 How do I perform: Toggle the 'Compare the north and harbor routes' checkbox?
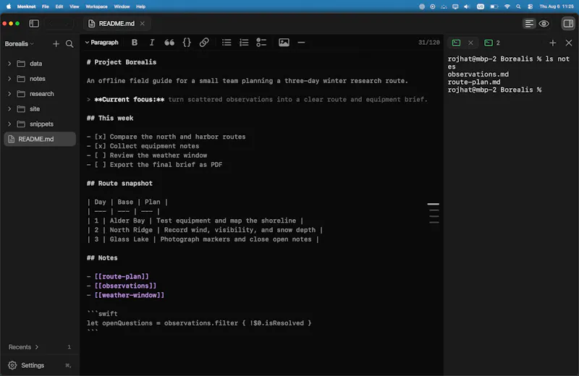click(100, 137)
